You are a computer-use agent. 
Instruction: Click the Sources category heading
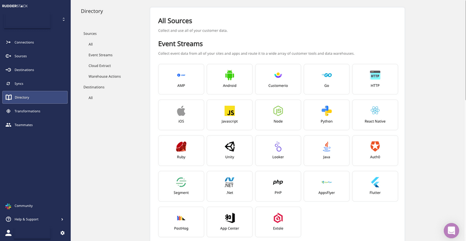[90, 33]
